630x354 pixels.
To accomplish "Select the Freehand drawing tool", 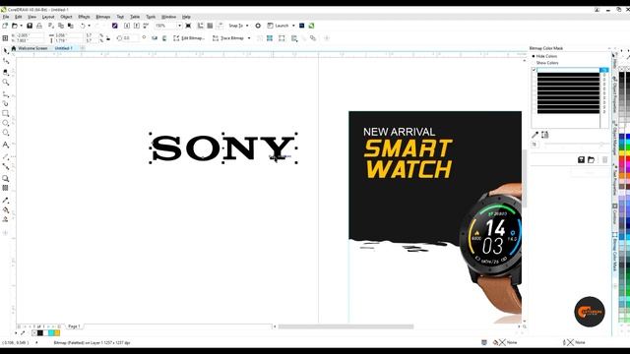I will (6, 94).
